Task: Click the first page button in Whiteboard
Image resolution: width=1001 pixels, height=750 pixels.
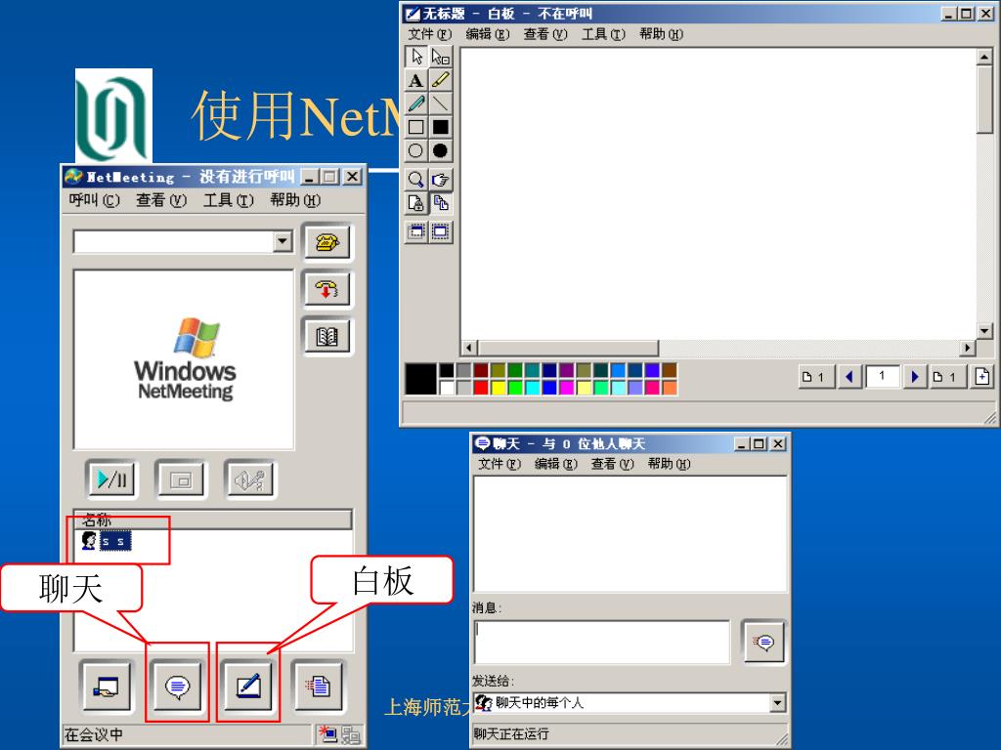Action: click(x=815, y=377)
